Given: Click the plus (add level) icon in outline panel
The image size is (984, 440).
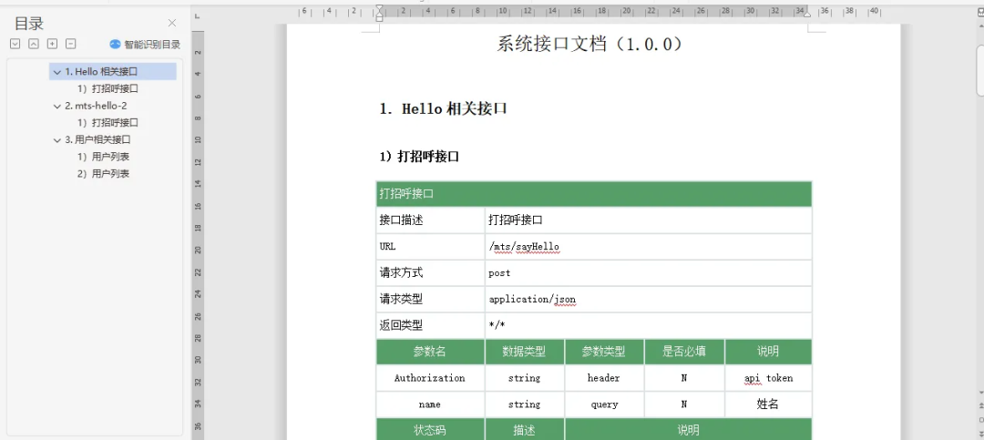Looking at the screenshot, I should (53, 44).
